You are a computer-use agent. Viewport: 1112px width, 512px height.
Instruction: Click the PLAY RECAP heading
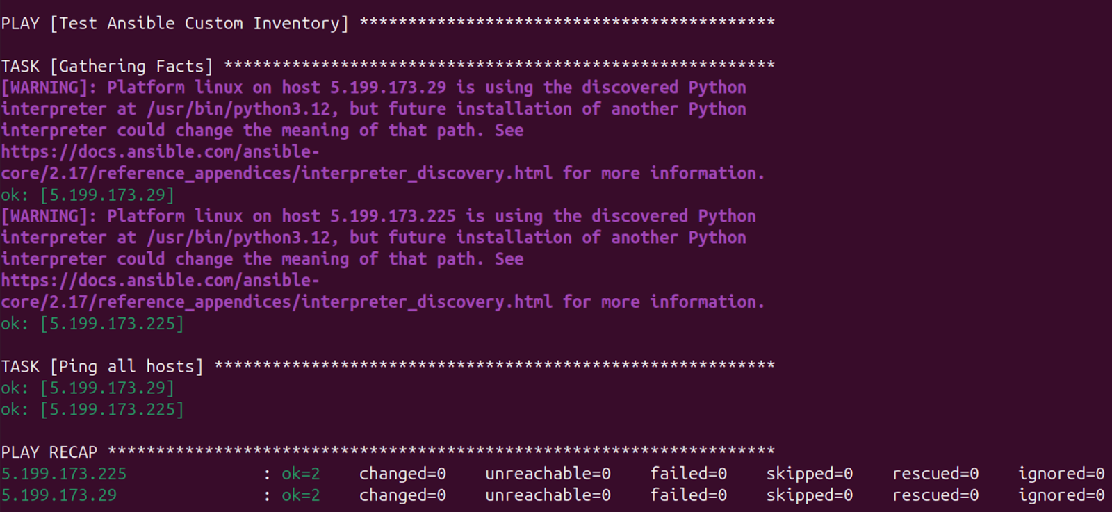point(49,452)
